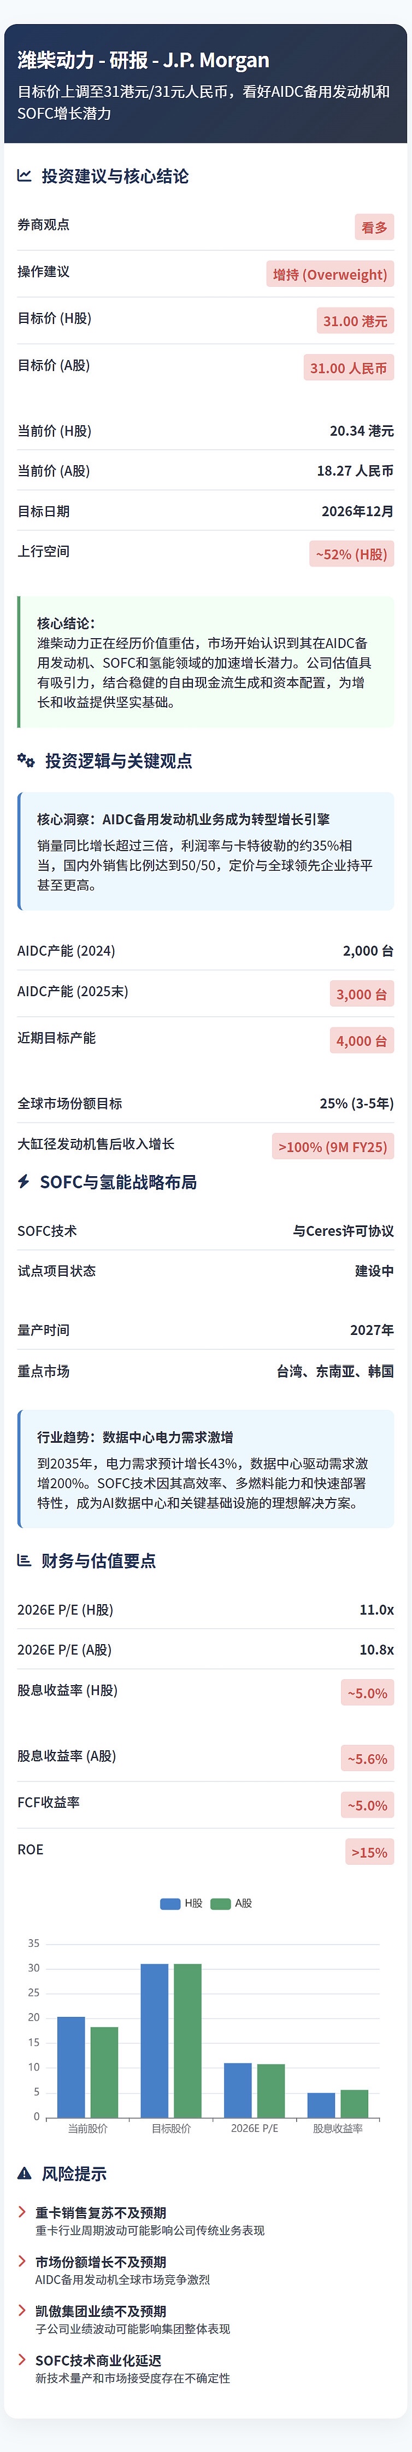Click the 潍柴动力 report title header
The width and height of the screenshot is (412, 2452).
coord(143,60)
